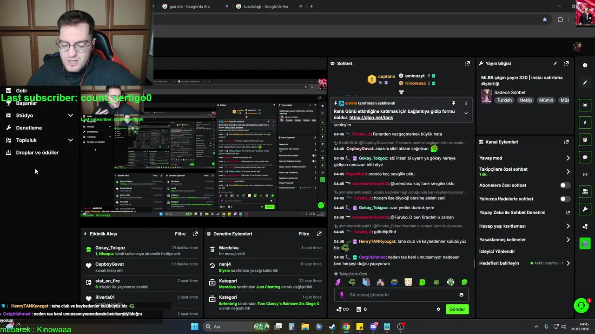Click the channel points infinity icon below chat
This screenshot has height=334, width=595.
coord(343,309)
